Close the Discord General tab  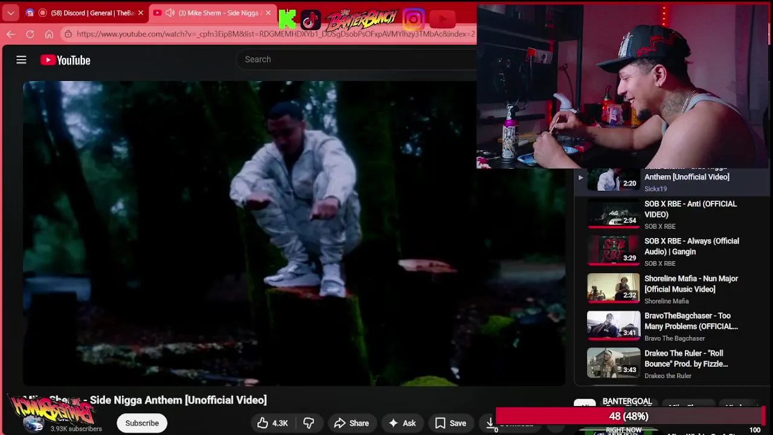pos(141,13)
